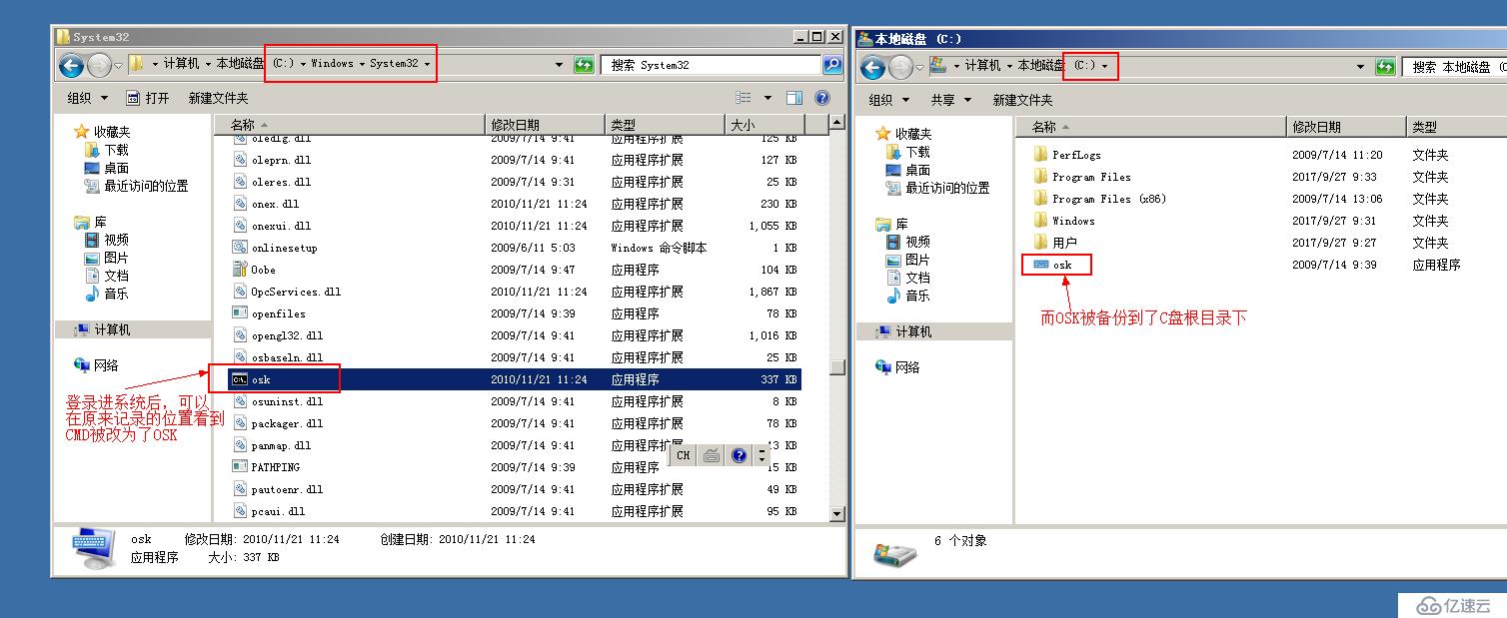Open 组织 dropdown in System32 window
Viewport: 1507px width, 618px height.
click(87, 98)
